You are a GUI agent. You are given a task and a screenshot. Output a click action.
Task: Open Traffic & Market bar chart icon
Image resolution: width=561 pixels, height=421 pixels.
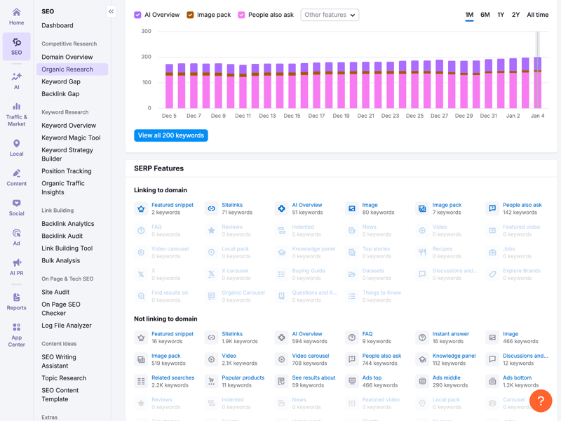(16, 107)
